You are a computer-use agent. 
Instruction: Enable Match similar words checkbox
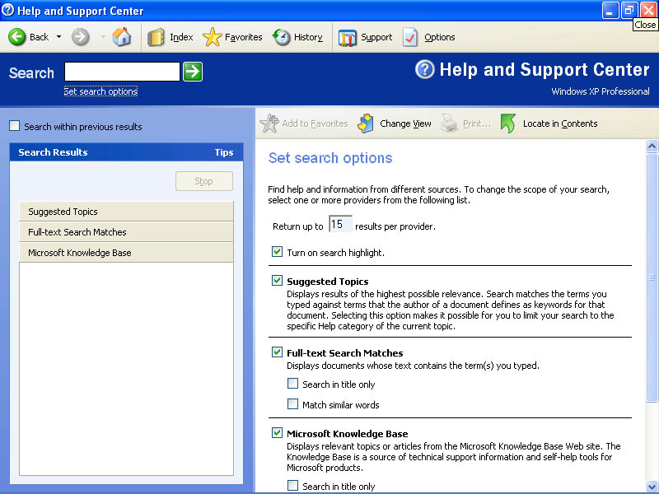(292, 403)
